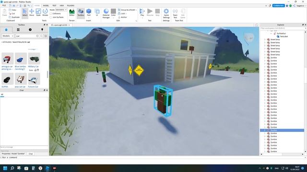The width and height of the screenshot is (307, 172).
Task: Close the Toolbox panel
Action: (47, 25)
